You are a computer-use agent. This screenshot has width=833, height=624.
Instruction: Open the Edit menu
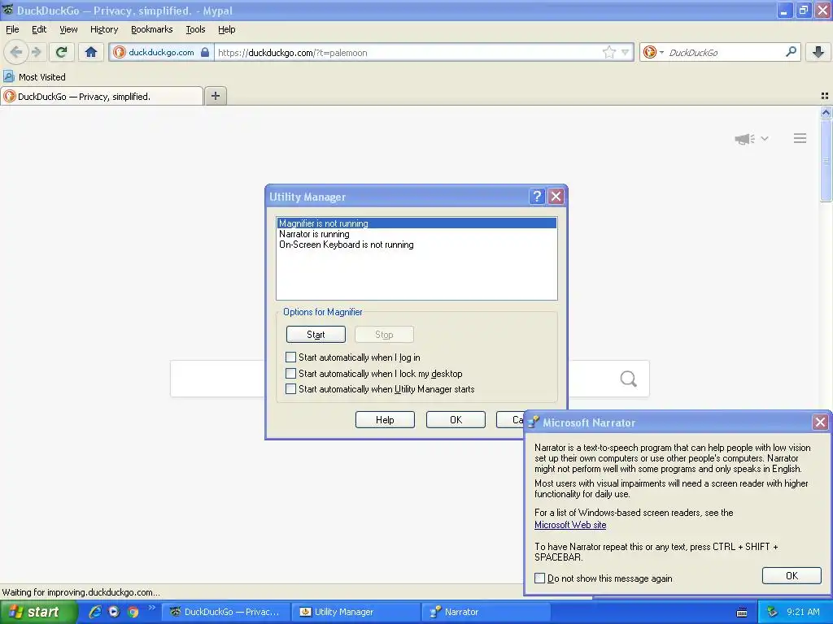click(x=39, y=30)
